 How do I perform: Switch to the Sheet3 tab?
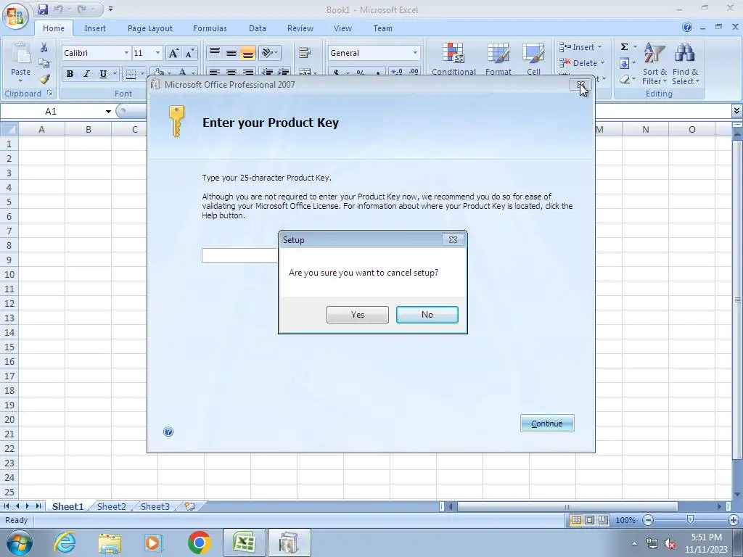[x=155, y=506]
